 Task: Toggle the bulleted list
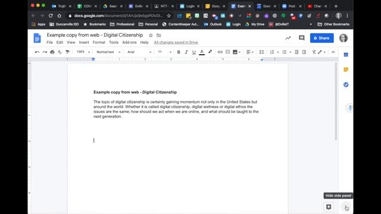coord(285,52)
